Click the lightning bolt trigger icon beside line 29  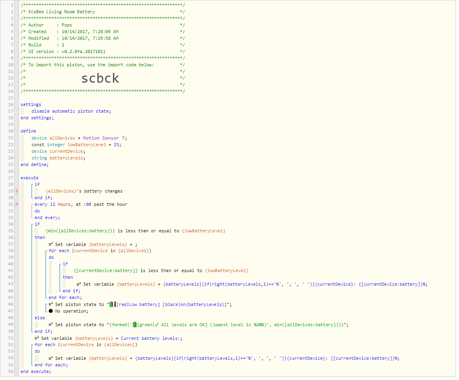16,191
